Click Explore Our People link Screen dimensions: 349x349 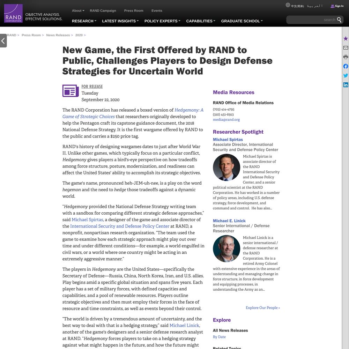(263, 307)
